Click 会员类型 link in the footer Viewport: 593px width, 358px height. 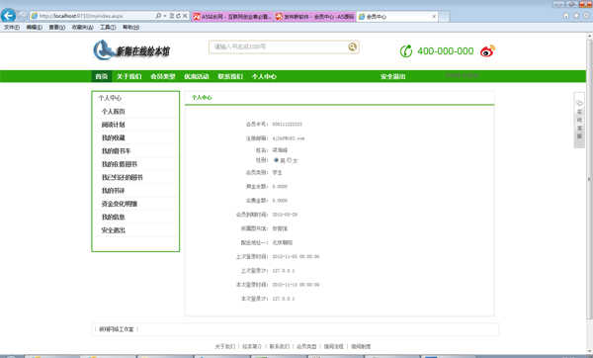coord(306,346)
